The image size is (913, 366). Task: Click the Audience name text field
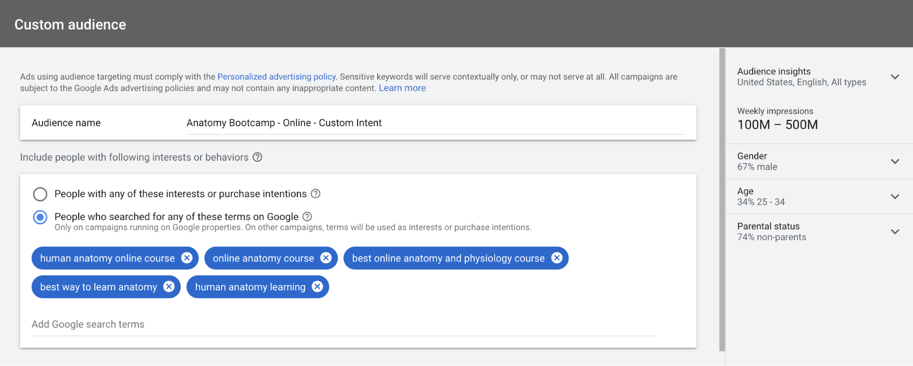pos(435,123)
